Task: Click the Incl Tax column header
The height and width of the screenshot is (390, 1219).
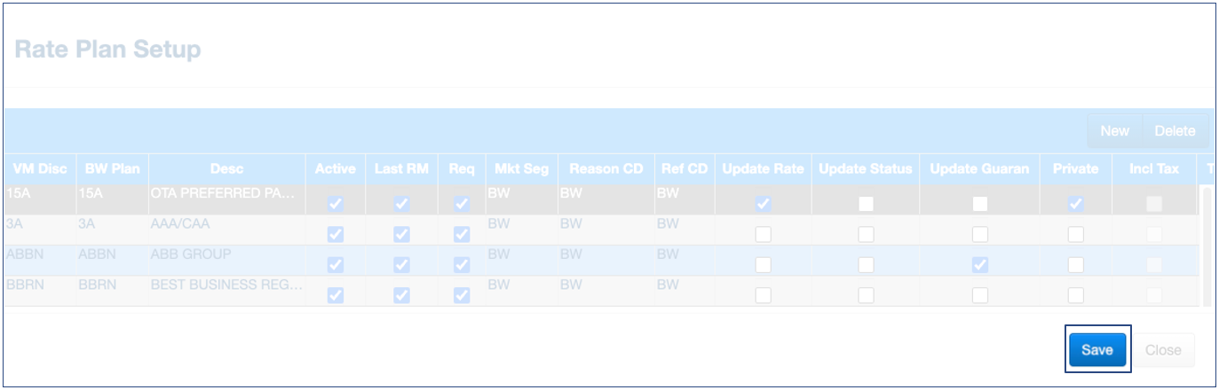Action: click(1153, 168)
